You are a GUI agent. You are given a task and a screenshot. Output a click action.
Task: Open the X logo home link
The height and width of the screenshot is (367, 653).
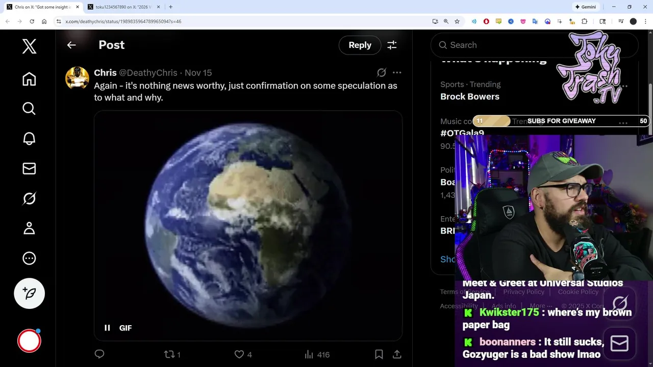point(29,46)
